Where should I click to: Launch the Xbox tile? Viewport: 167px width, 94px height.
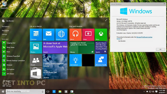coord(101,35)
